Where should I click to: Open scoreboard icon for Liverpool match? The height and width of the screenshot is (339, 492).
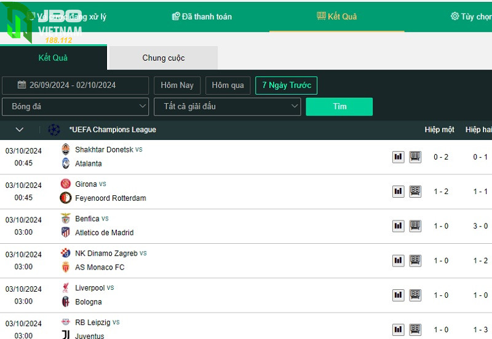(x=415, y=295)
